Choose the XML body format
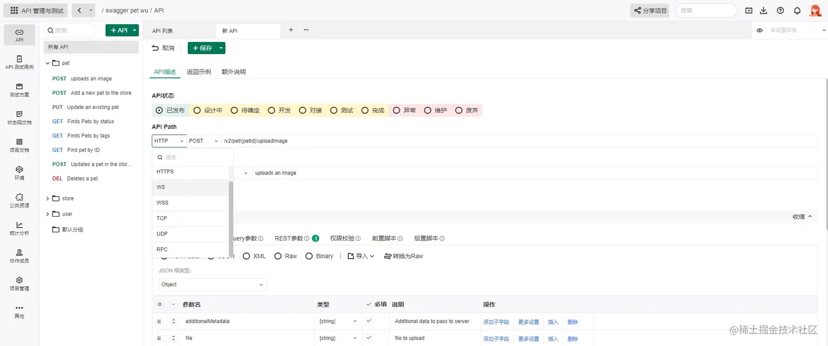The height and width of the screenshot is (346, 828). click(x=255, y=256)
